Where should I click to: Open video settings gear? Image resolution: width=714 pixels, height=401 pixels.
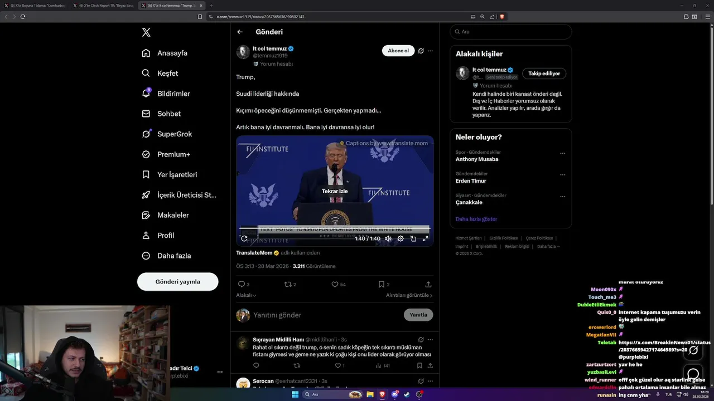pos(401,238)
